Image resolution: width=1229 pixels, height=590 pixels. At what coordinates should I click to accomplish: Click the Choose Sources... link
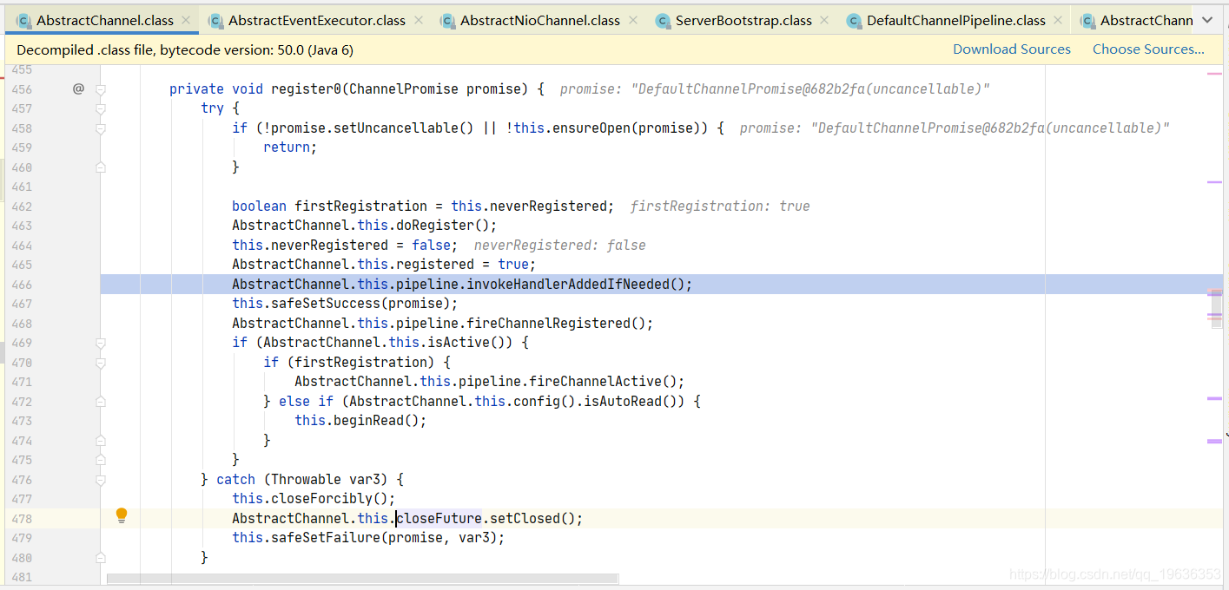[x=1148, y=49]
